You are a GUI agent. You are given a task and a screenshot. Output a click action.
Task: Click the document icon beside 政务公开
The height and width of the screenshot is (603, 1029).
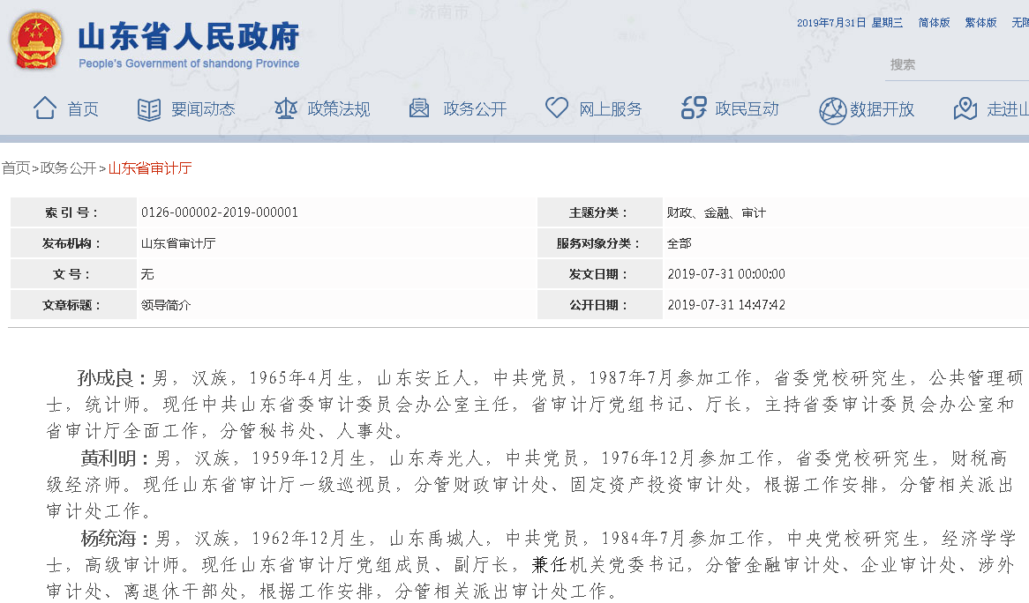[419, 108]
